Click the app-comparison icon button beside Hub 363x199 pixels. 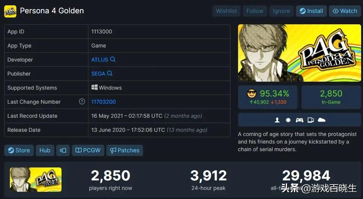(63, 150)
